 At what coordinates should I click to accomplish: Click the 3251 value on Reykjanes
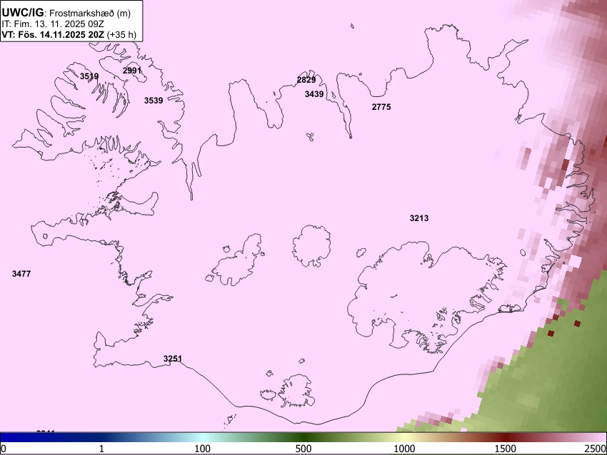tap(173, 359)
